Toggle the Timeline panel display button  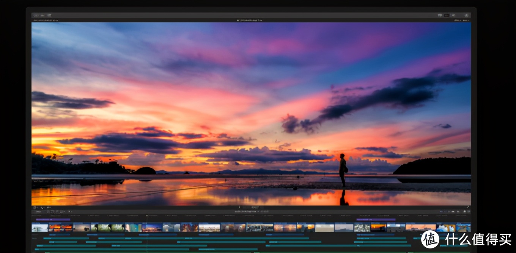[x=447, y=16]
